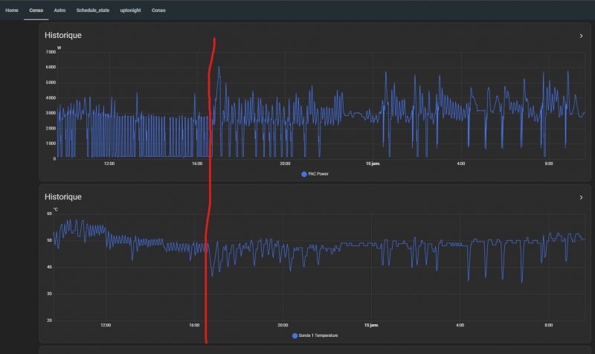Open the temperature Historique card chevron arrow
The height and width of the screenshot is (354, 595).
[581, 197]
